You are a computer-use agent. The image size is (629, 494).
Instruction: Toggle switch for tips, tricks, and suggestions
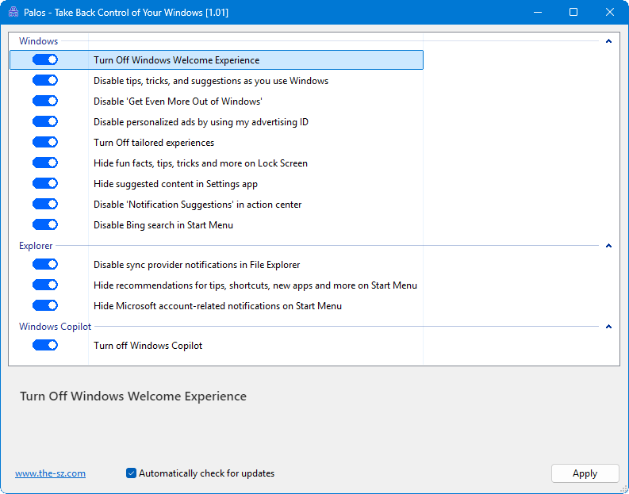click(x=45, y=80)
